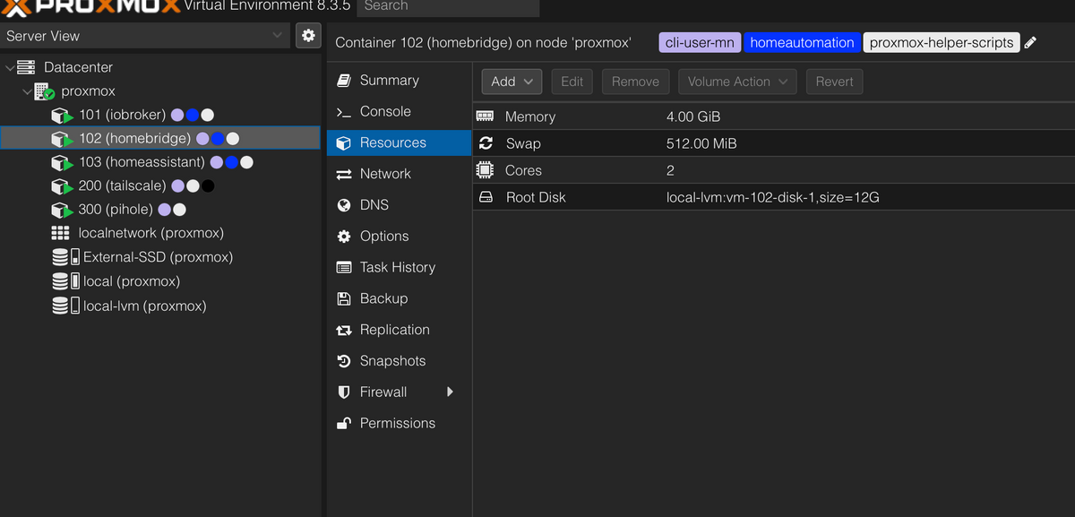Select 103 (homeassistant) in tree
This screenshot has width=1075, height=517.
[x=142, y=162]
